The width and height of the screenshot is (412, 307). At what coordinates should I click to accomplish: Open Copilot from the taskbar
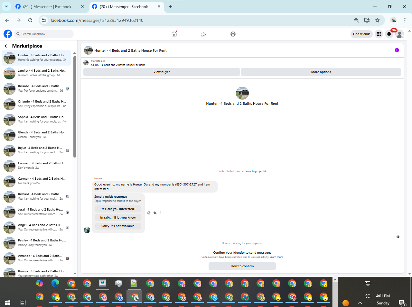(40, 283)
